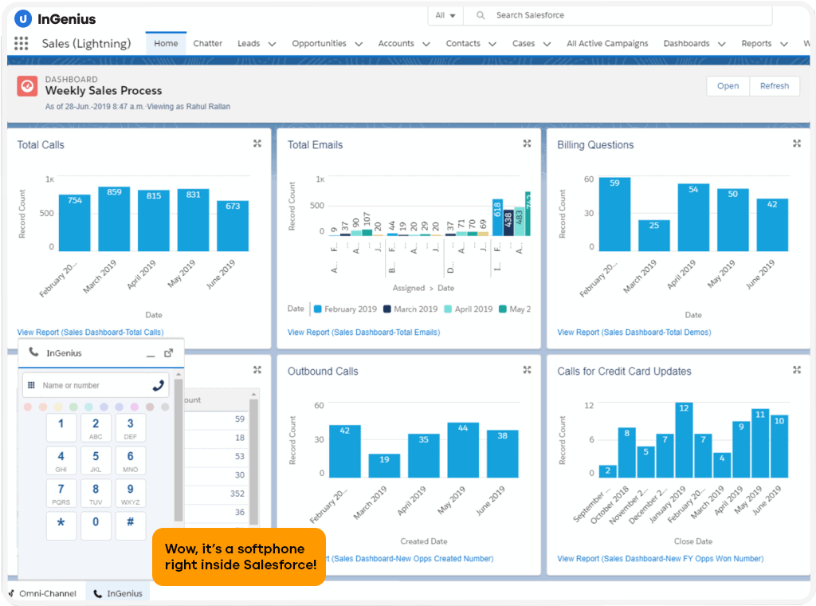Expand the Contacts tab dropdown arrow

tap(492, 44)
